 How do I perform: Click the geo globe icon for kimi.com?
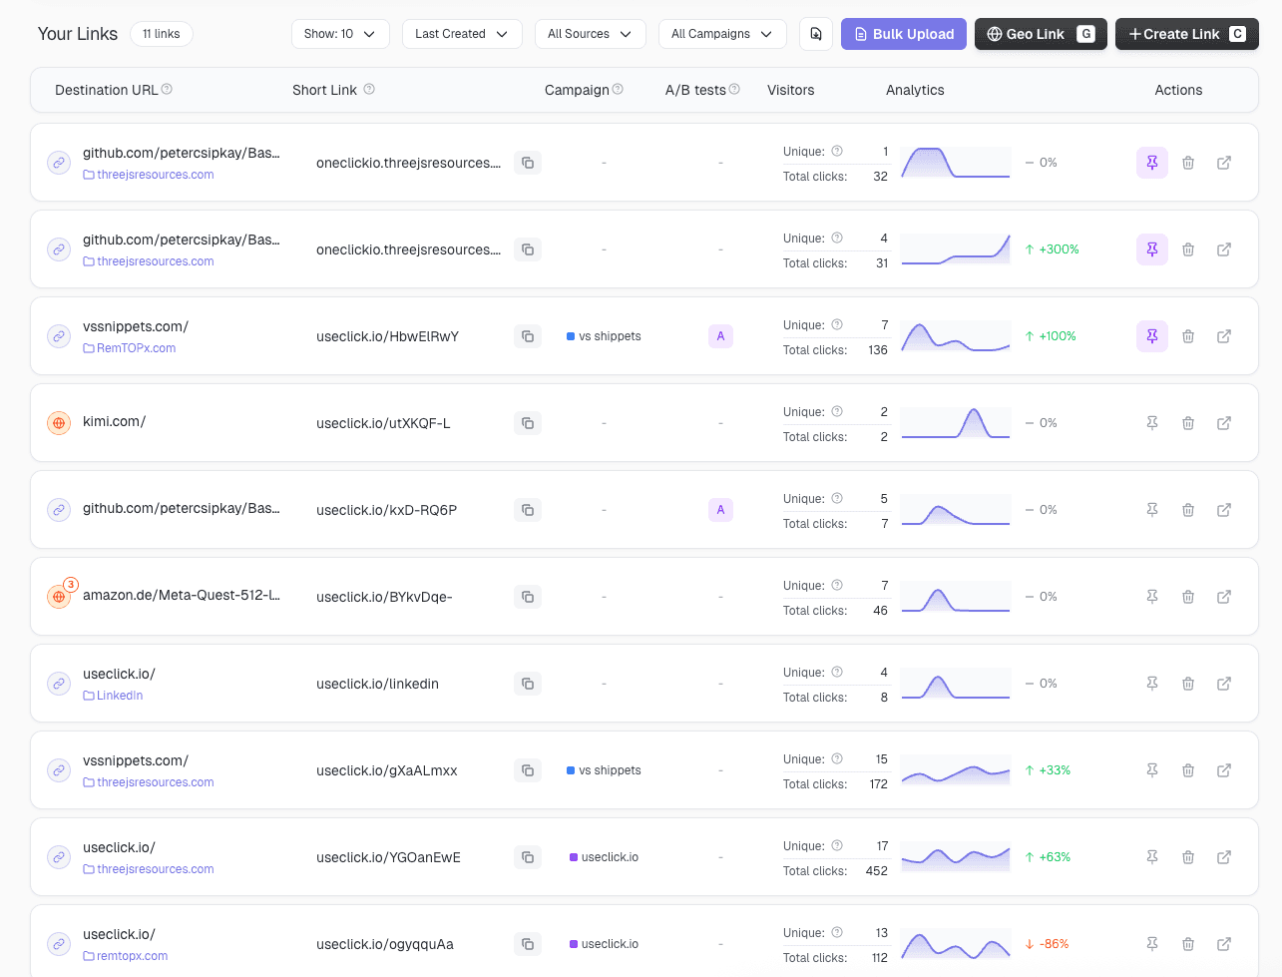click(59, 423)
